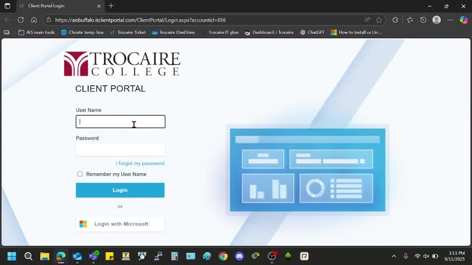Close the Client Portal Login tab
This screenshot has width=472, height=265.
click(x=99, y=6)
